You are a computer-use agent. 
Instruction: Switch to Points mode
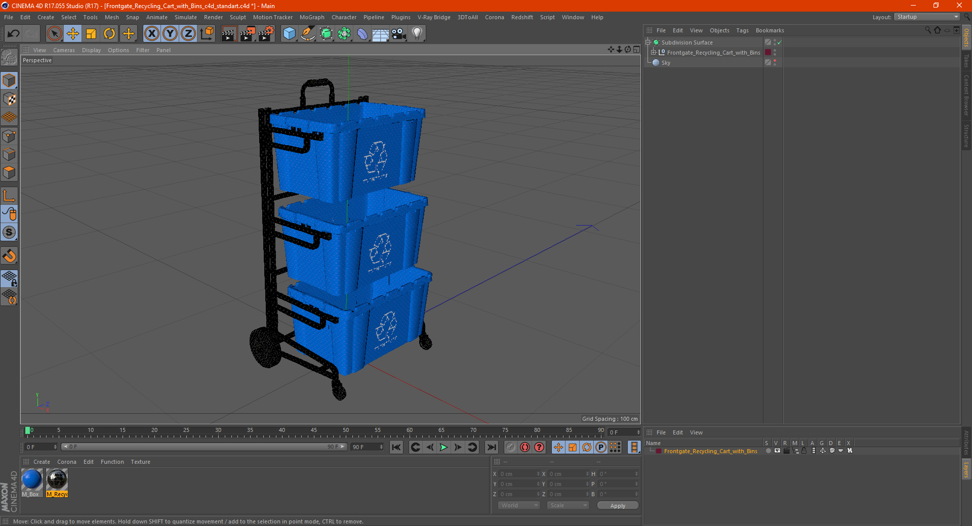point(9,136)
